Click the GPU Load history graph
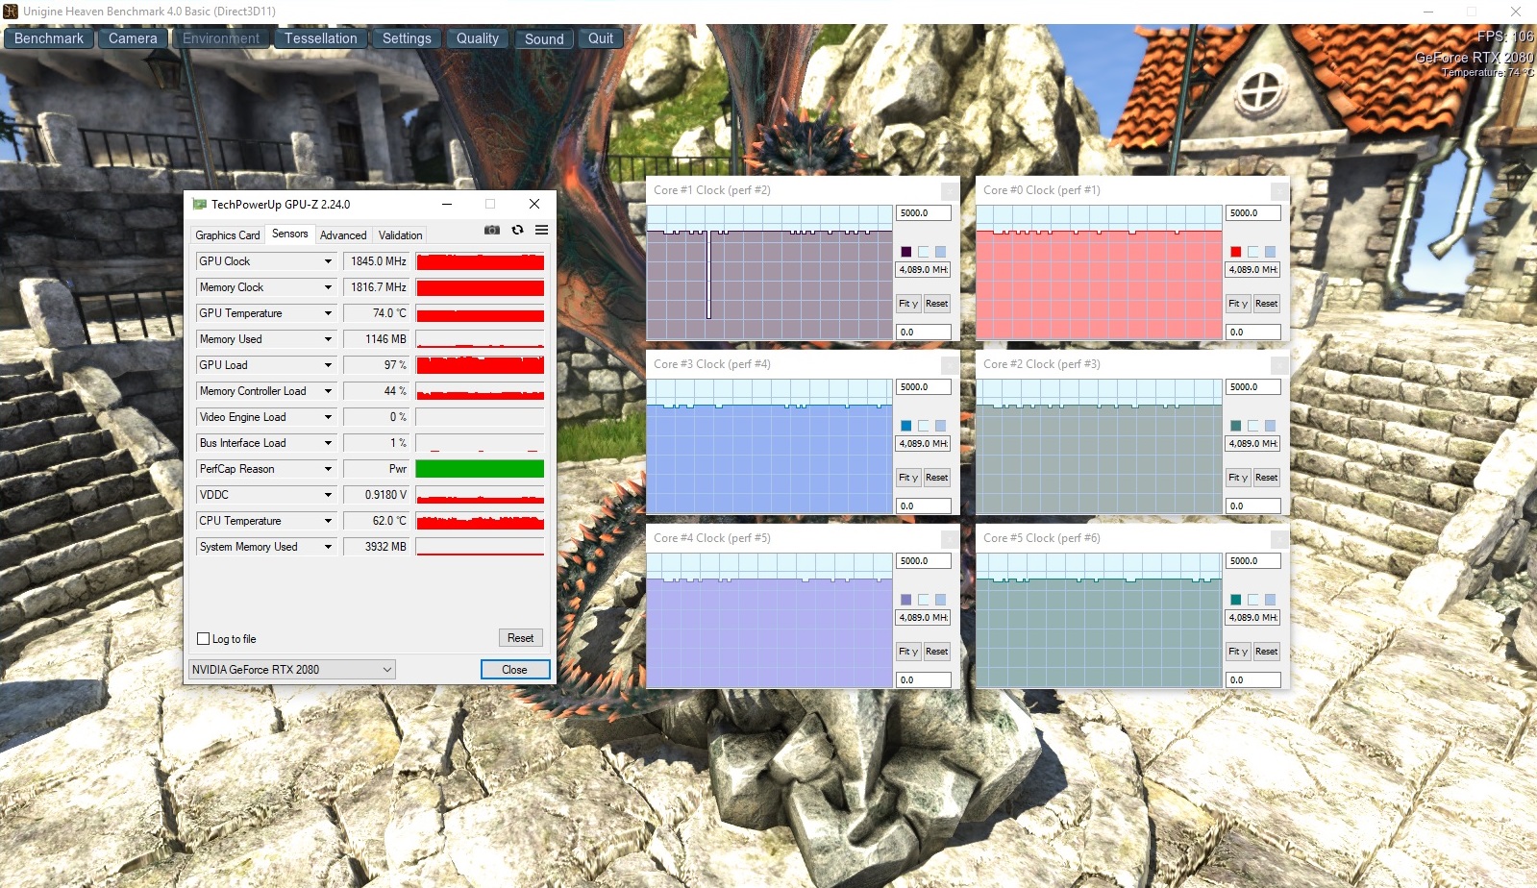Viewport: 1537px width, 888px height. [480, 365]
